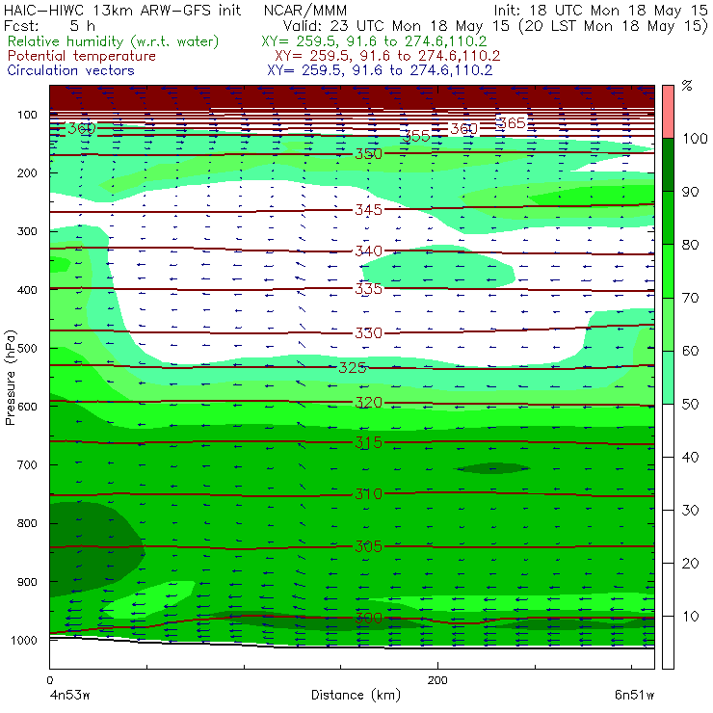The image size is (713, 713).
Task: Click the 100 hPa pressure axis label
Action: pyautogui.click(x=27, y=115)
